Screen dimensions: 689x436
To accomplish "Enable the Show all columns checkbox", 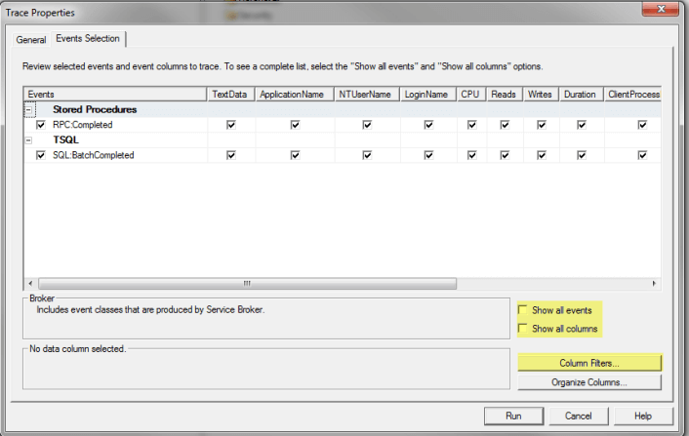I will tap(523, 329).
